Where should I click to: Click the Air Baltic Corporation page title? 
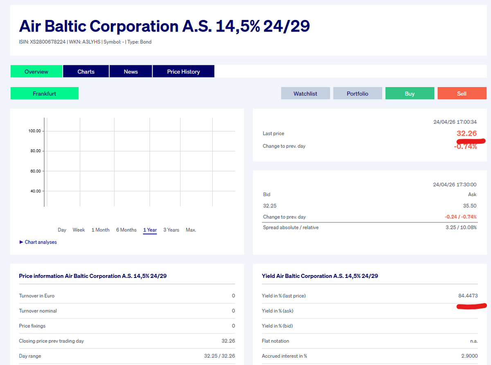coord(164,26)
